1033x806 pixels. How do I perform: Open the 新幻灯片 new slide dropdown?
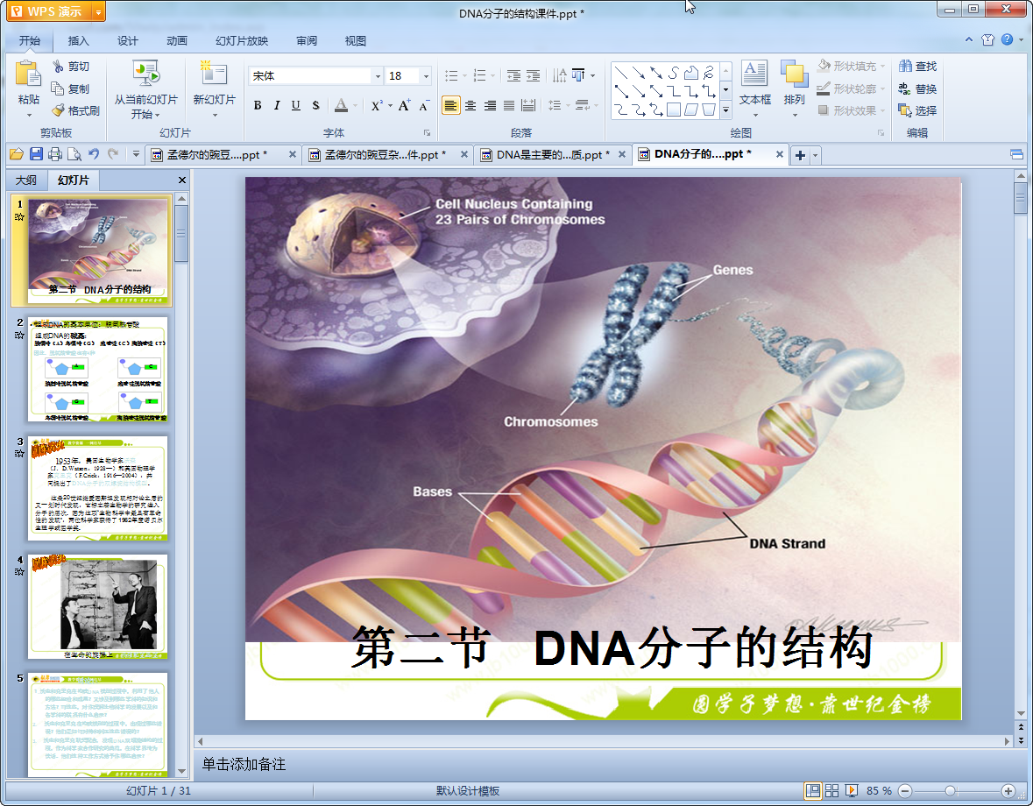(x=215, y=115)
